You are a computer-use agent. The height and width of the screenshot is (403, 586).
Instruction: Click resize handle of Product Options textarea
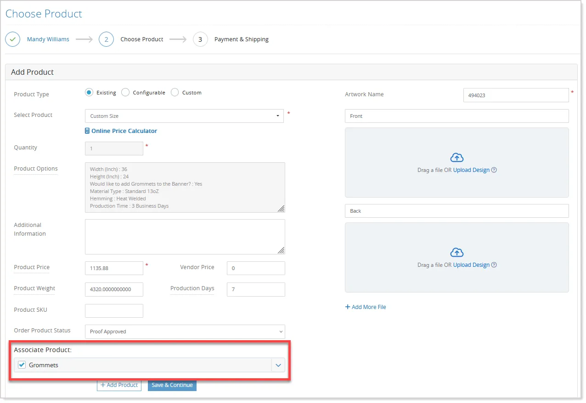[x=281, y=209]
